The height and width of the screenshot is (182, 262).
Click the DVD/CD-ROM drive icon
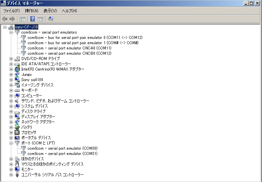[x=17, y=59]
